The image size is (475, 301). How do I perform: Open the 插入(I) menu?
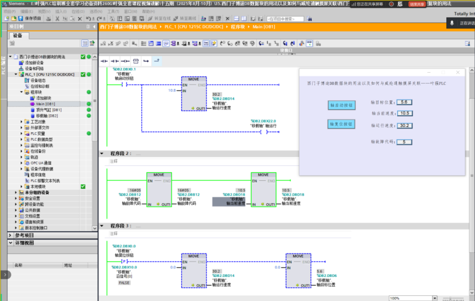[x=61, y=11]
